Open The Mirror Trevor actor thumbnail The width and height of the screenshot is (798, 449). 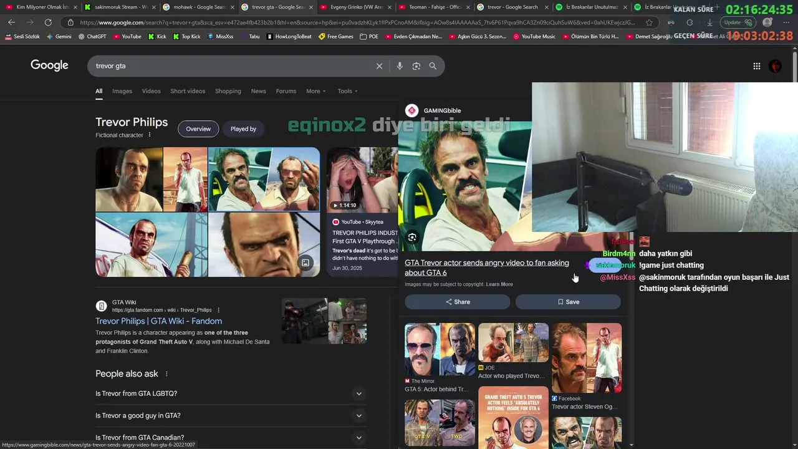click(440, 349)
